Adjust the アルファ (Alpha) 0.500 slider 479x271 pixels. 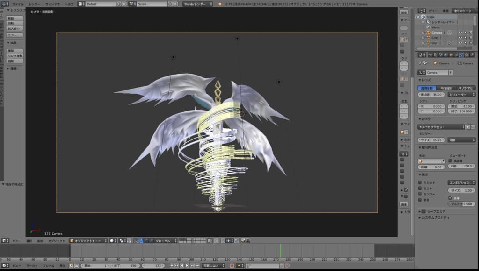click(x=461, y=204)
